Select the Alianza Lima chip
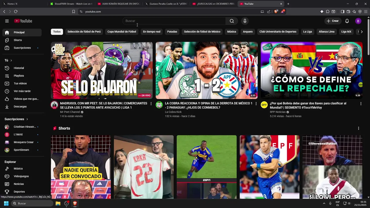The image size is (370, 208). click(327, 32)
